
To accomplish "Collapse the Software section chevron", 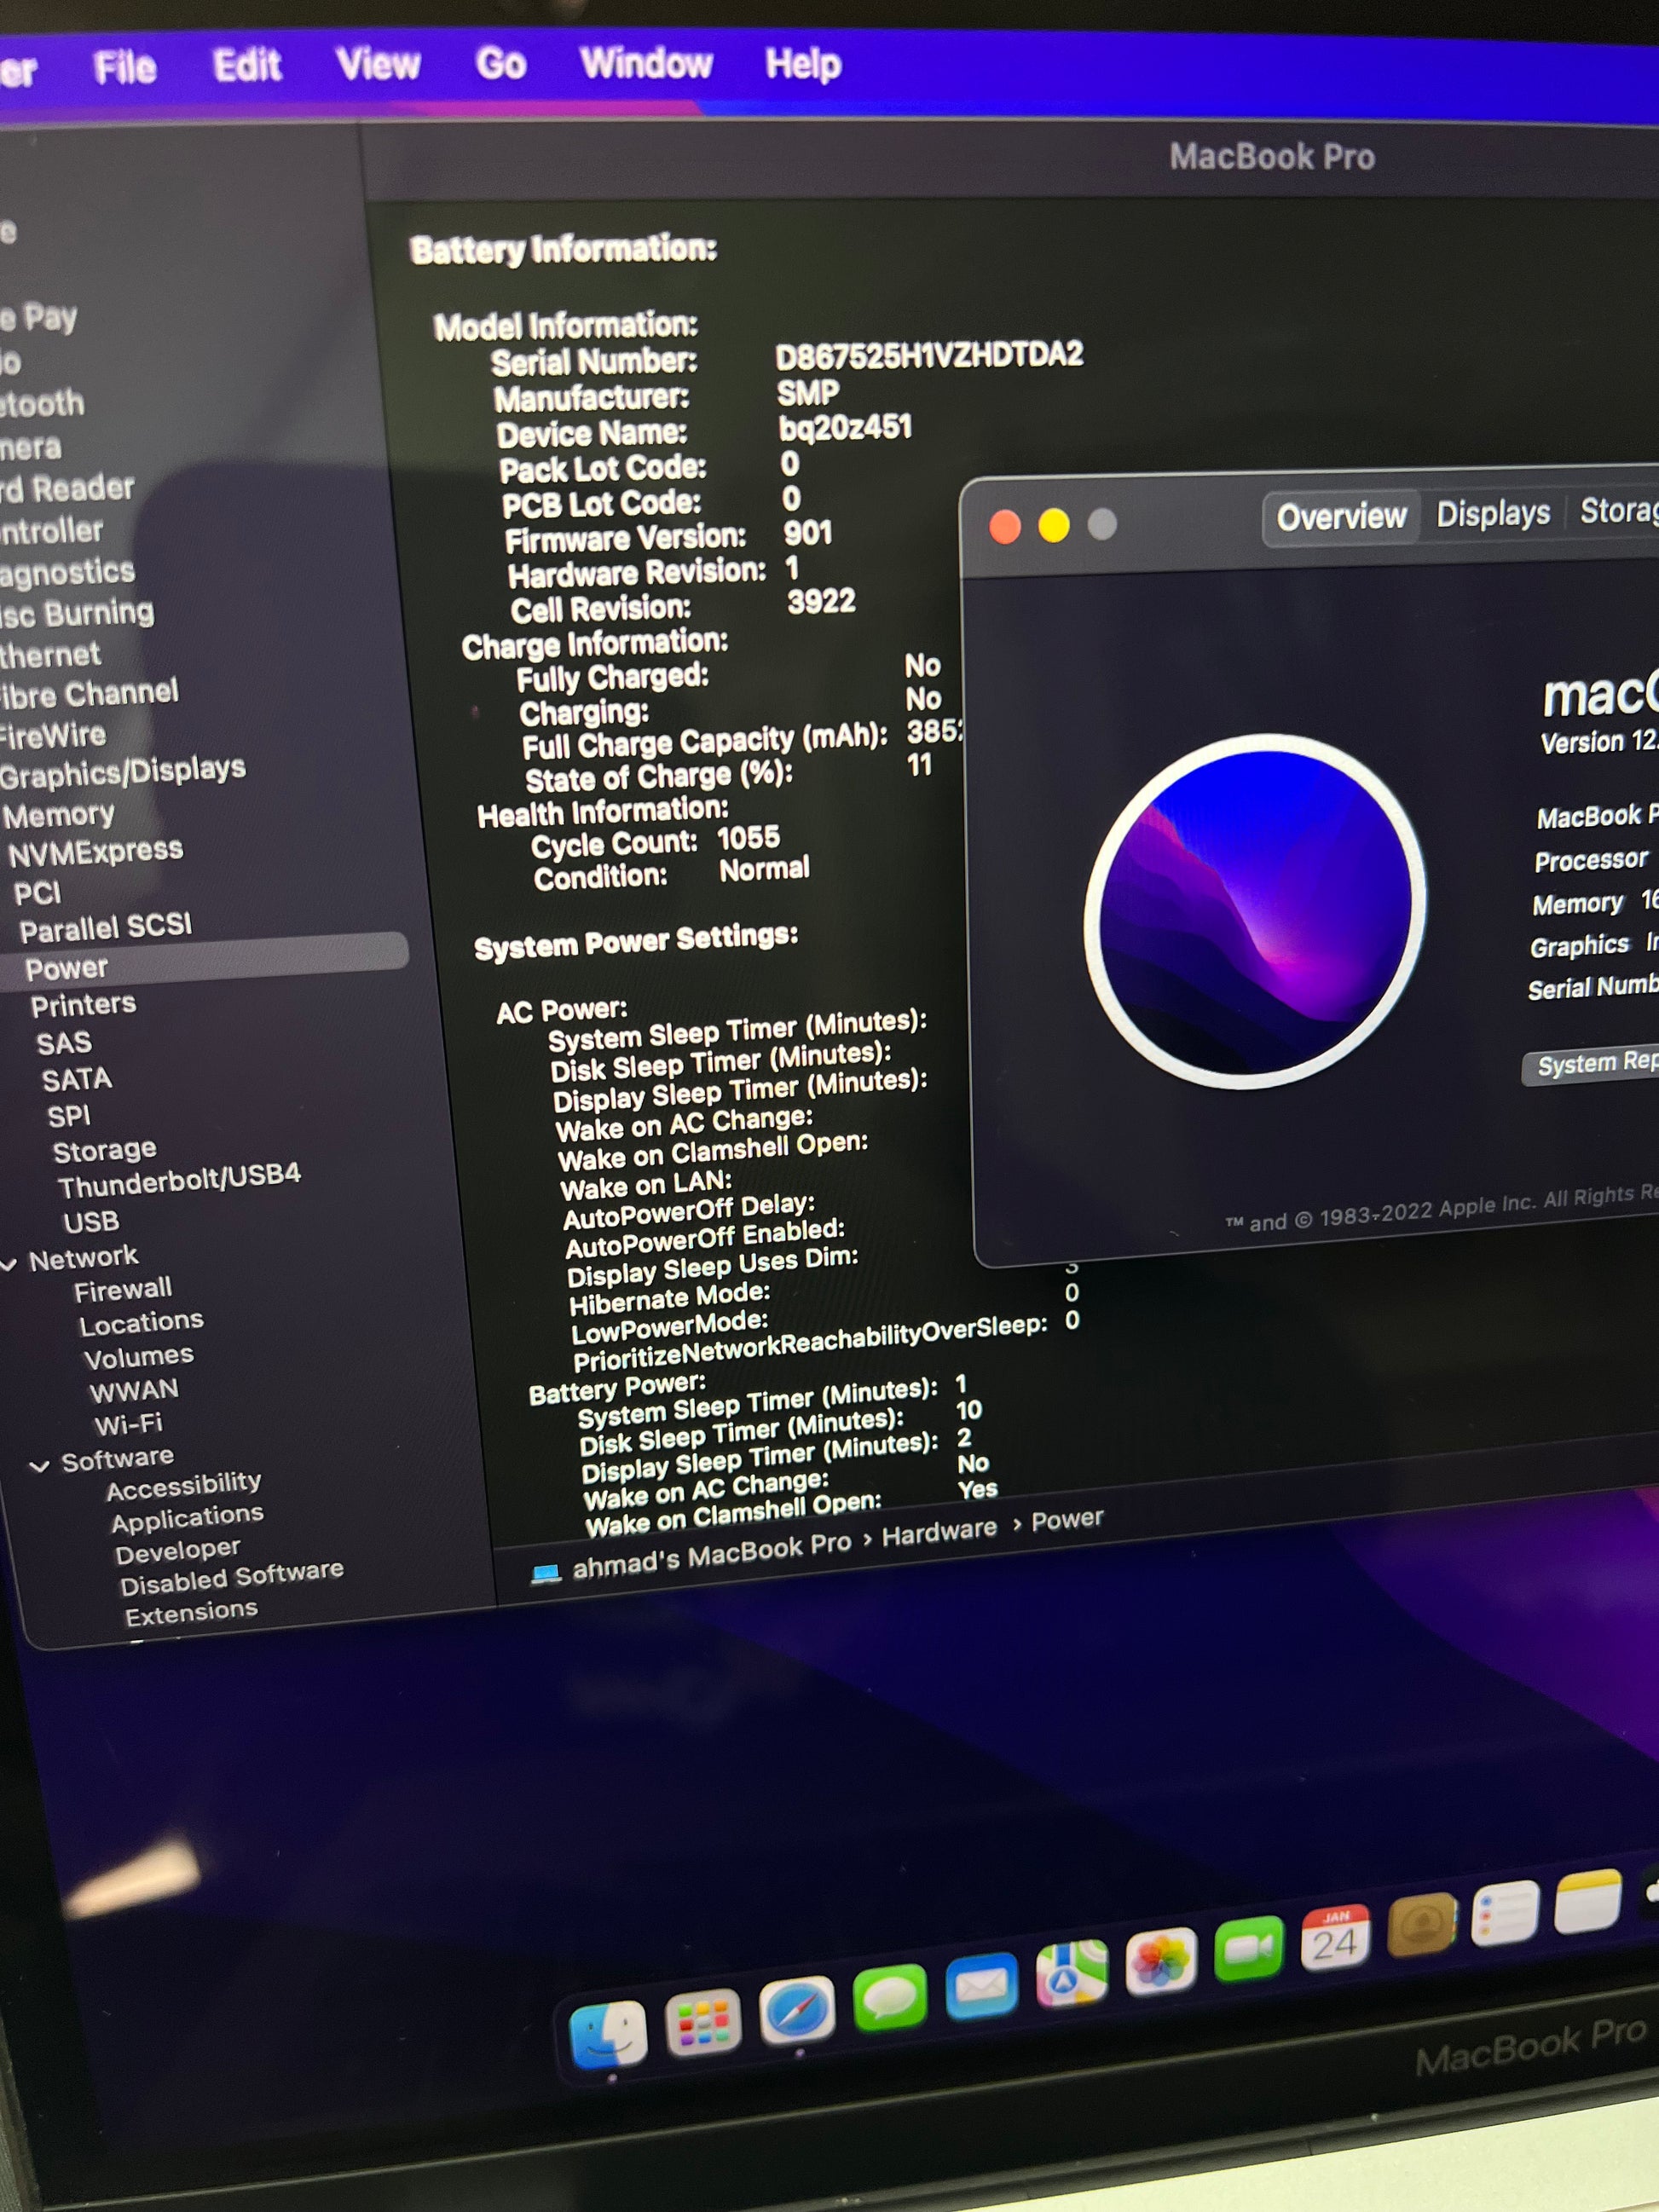I will (40, 1466).
